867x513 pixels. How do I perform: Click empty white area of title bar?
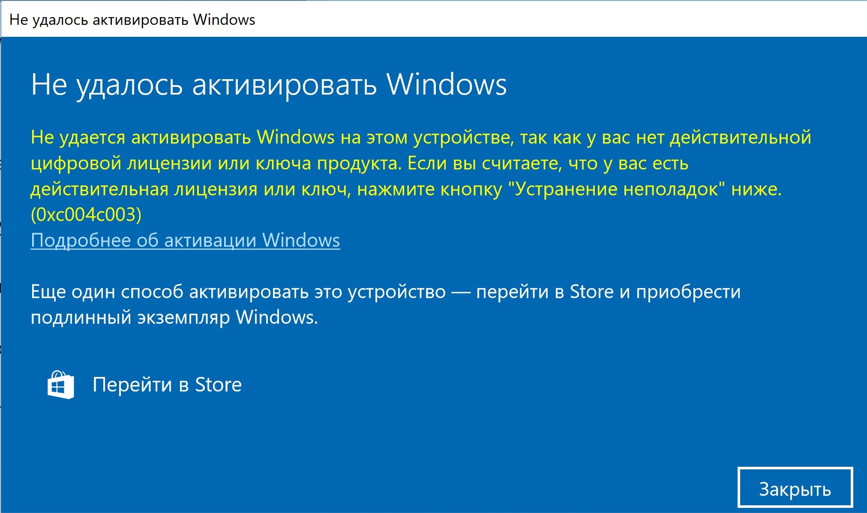pos(557,20)
